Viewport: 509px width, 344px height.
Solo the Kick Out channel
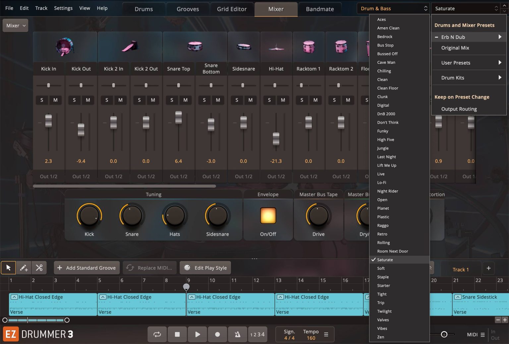(74, 100)
